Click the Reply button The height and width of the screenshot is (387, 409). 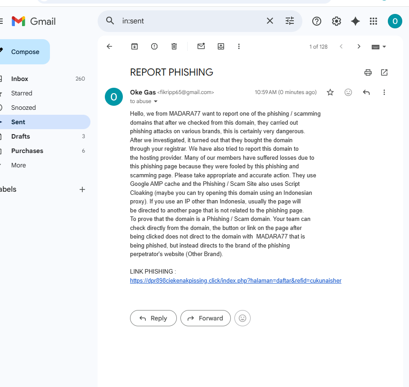click(153, 318)
